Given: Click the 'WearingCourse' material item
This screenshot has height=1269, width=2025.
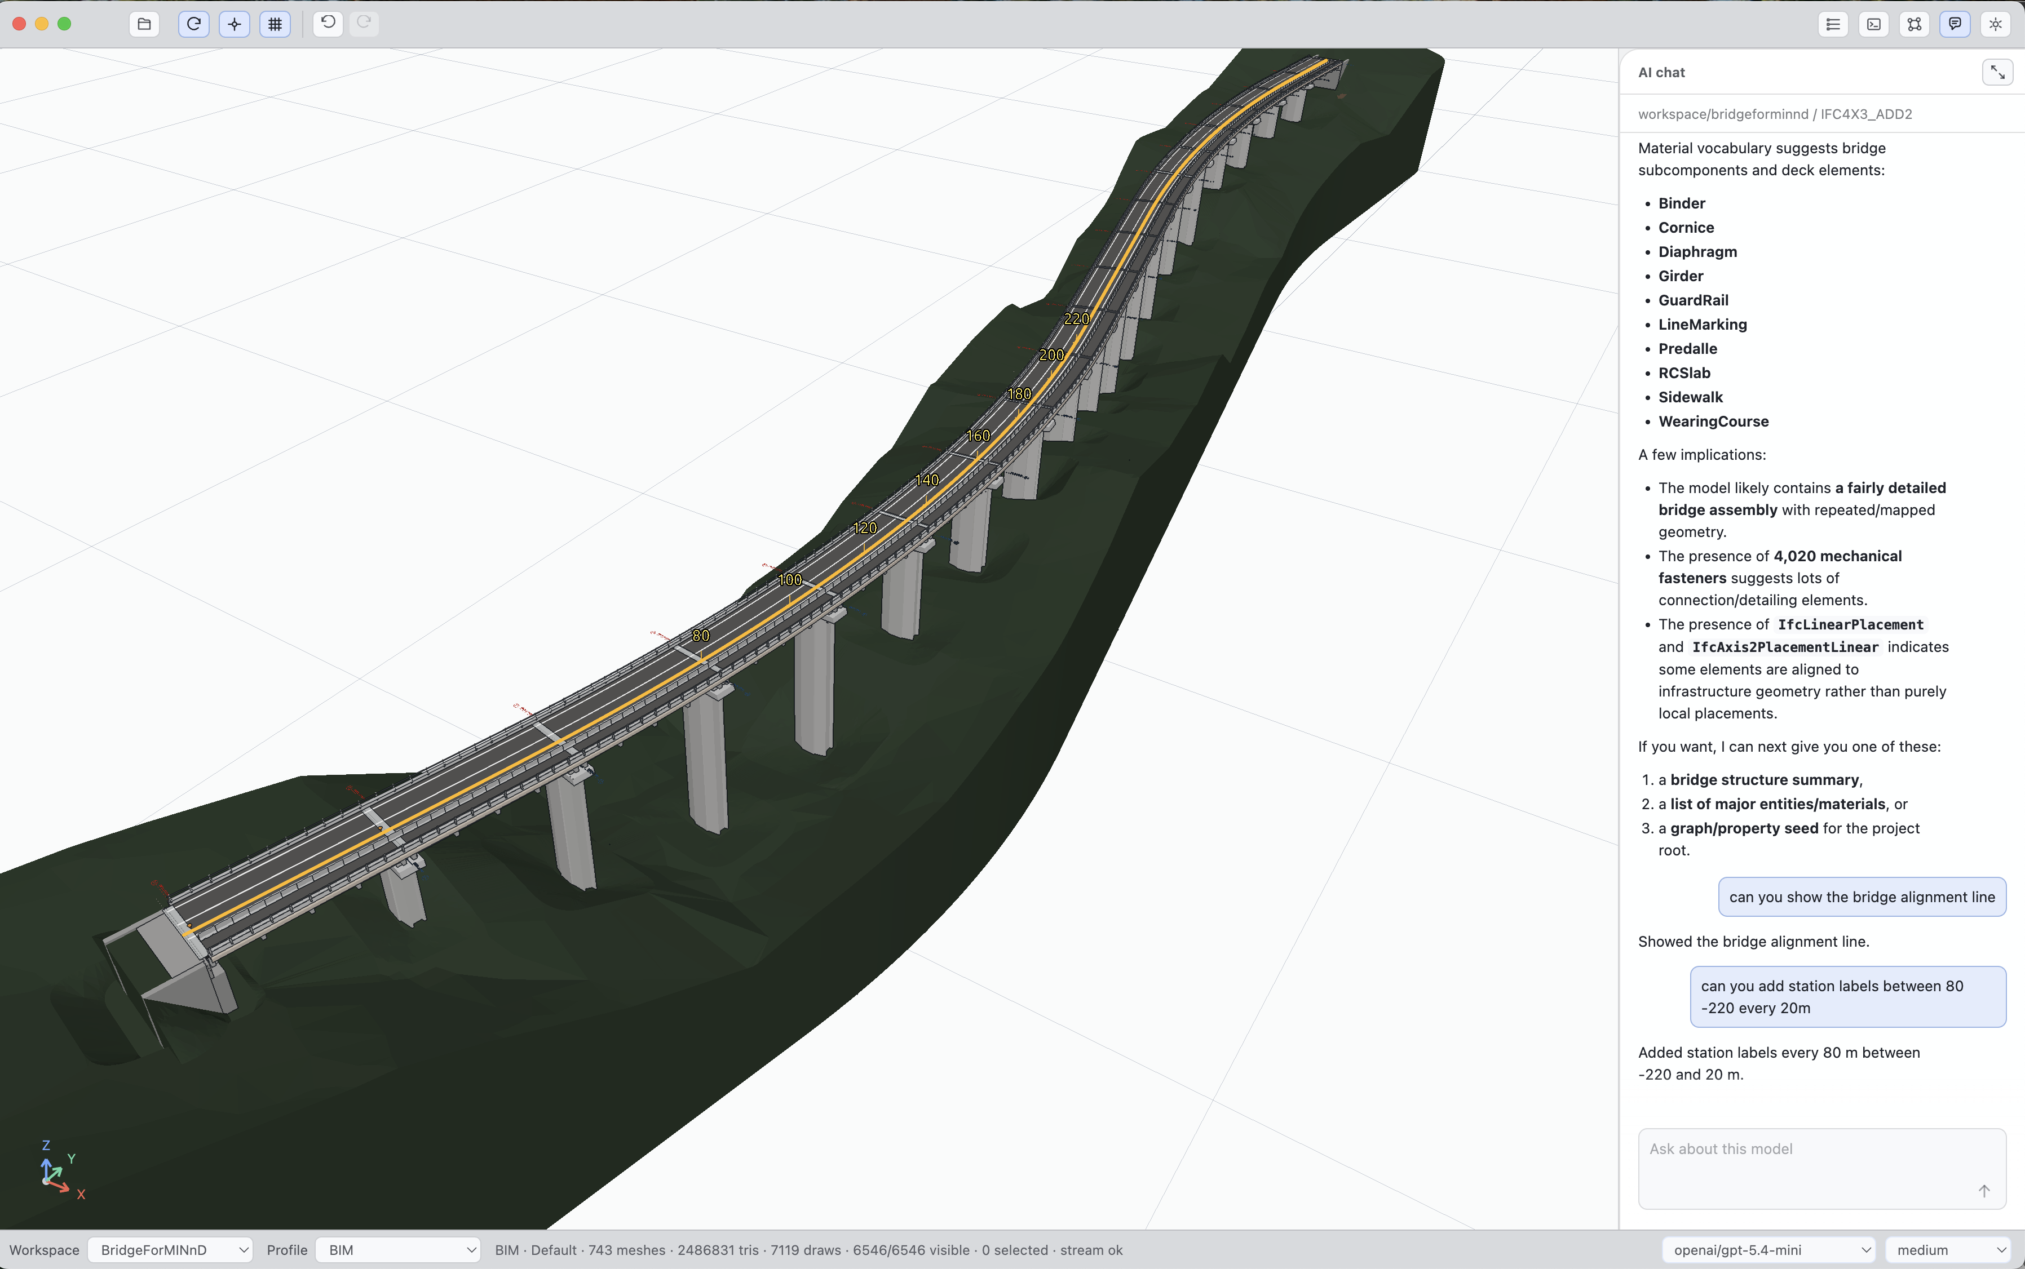Looking at the screenshot, I should [x=1713, y=422].
